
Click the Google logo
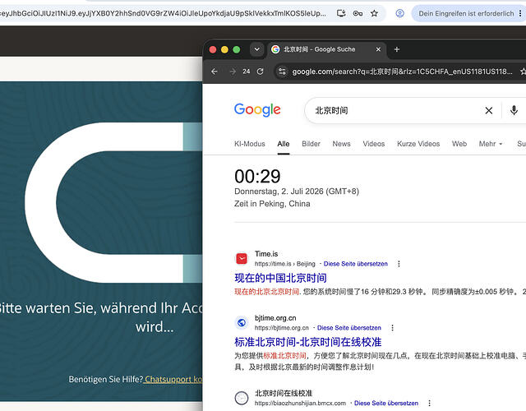(x=257, y=109)
